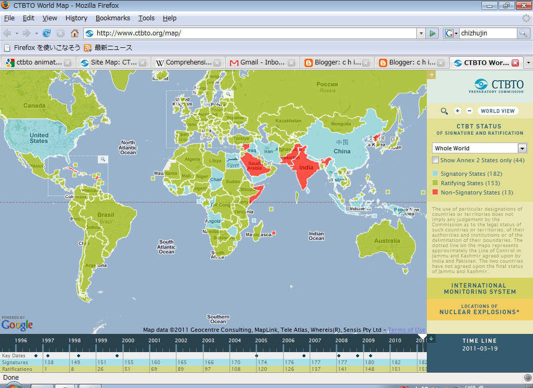
Task: Click 'Non-Signatory States (13)' legend text
Action: pyautogui.click(x=477, y=192)
